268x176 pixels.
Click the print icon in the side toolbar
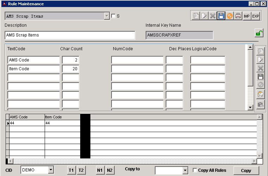click(x=261, y=94)
